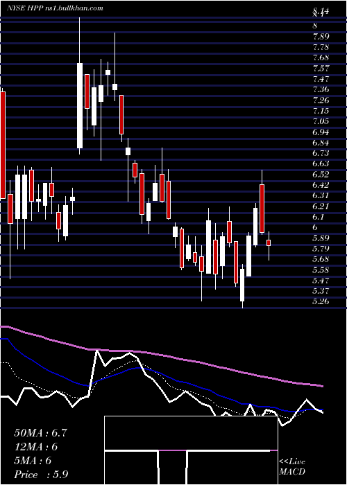Viewport: 347px width, 485px height.
Task: Click the 7.47 price axis label
Action: 321,79
